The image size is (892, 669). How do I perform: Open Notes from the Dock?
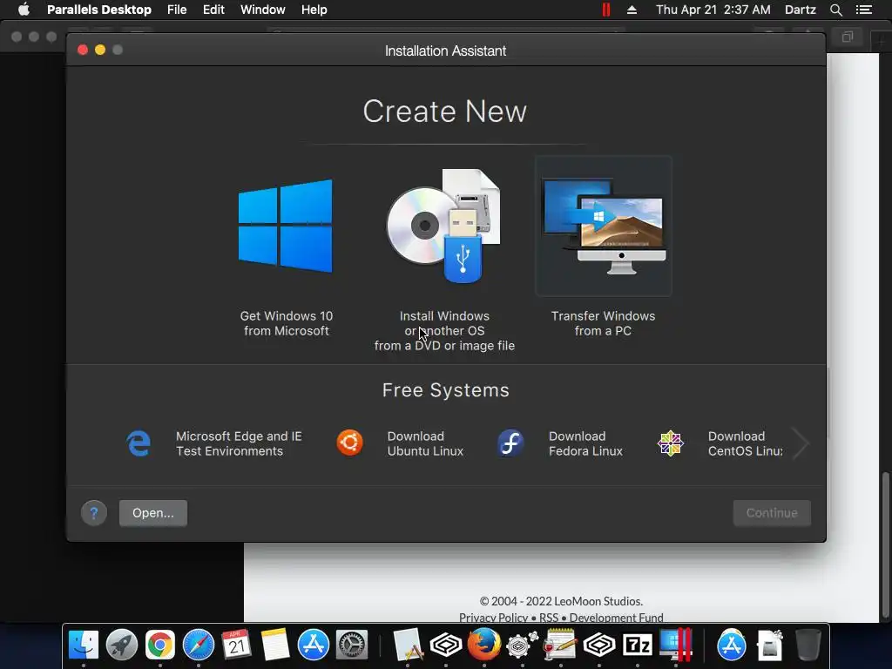275,645
